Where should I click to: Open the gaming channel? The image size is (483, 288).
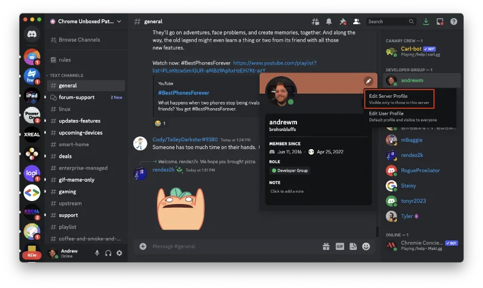click(x=86, y=191)
